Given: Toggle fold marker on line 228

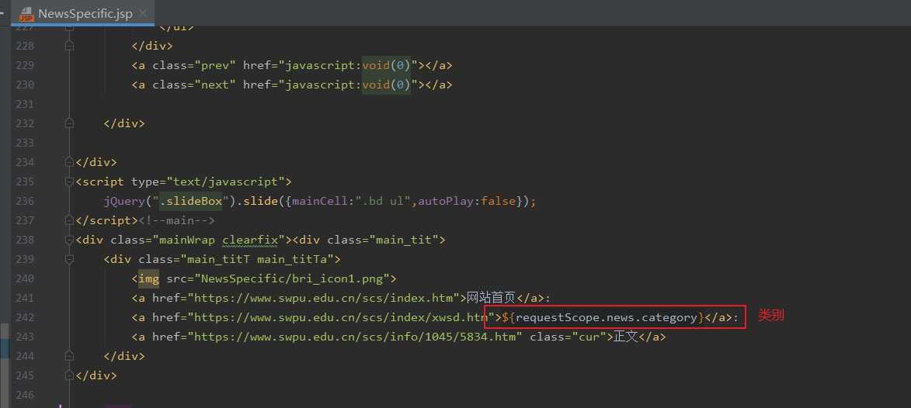Looking at the screenshot, I should tap(69, 46).
